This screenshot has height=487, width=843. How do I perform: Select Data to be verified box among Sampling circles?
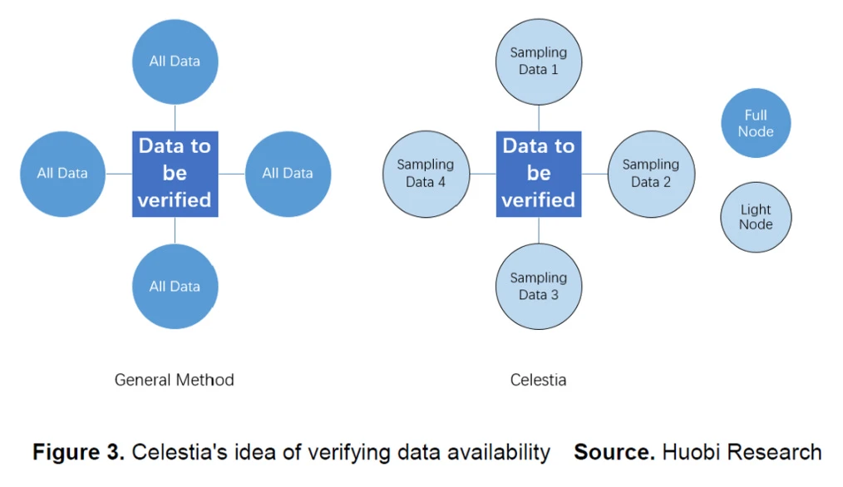tap(539, 174)
